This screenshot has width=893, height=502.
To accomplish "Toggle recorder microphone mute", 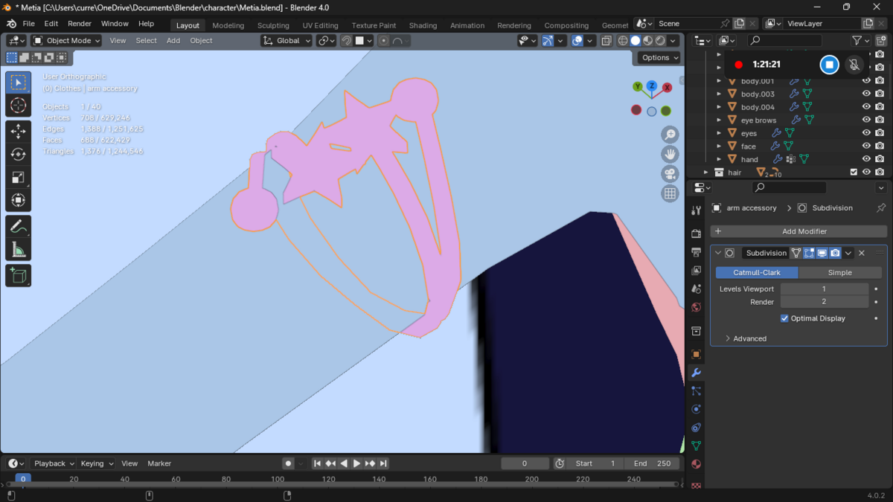I will (x=854, y=65).
